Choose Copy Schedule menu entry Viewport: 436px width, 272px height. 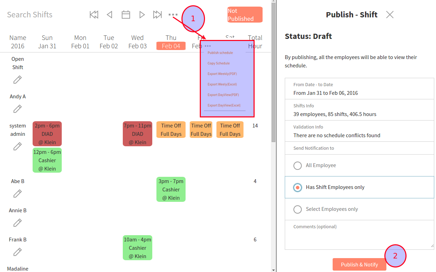click(x=219, y=63)
